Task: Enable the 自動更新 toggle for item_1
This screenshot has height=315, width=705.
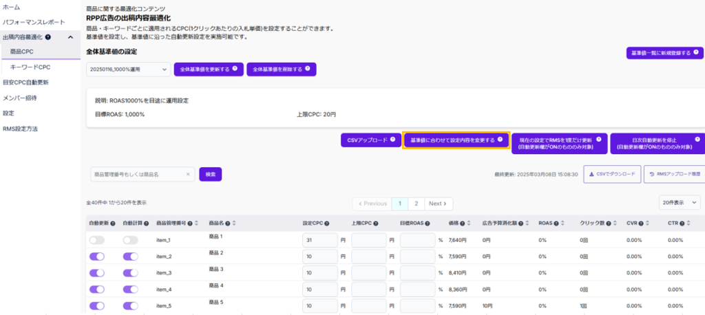Action: [96, 240]
